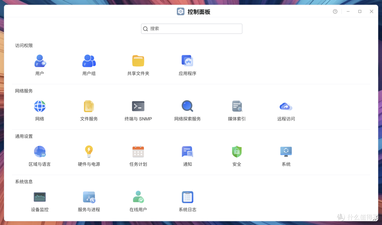Open the 终端与 SNMP terminal icon
The height and width of the screenshot is (225, 382).
[x=138, y=106]
